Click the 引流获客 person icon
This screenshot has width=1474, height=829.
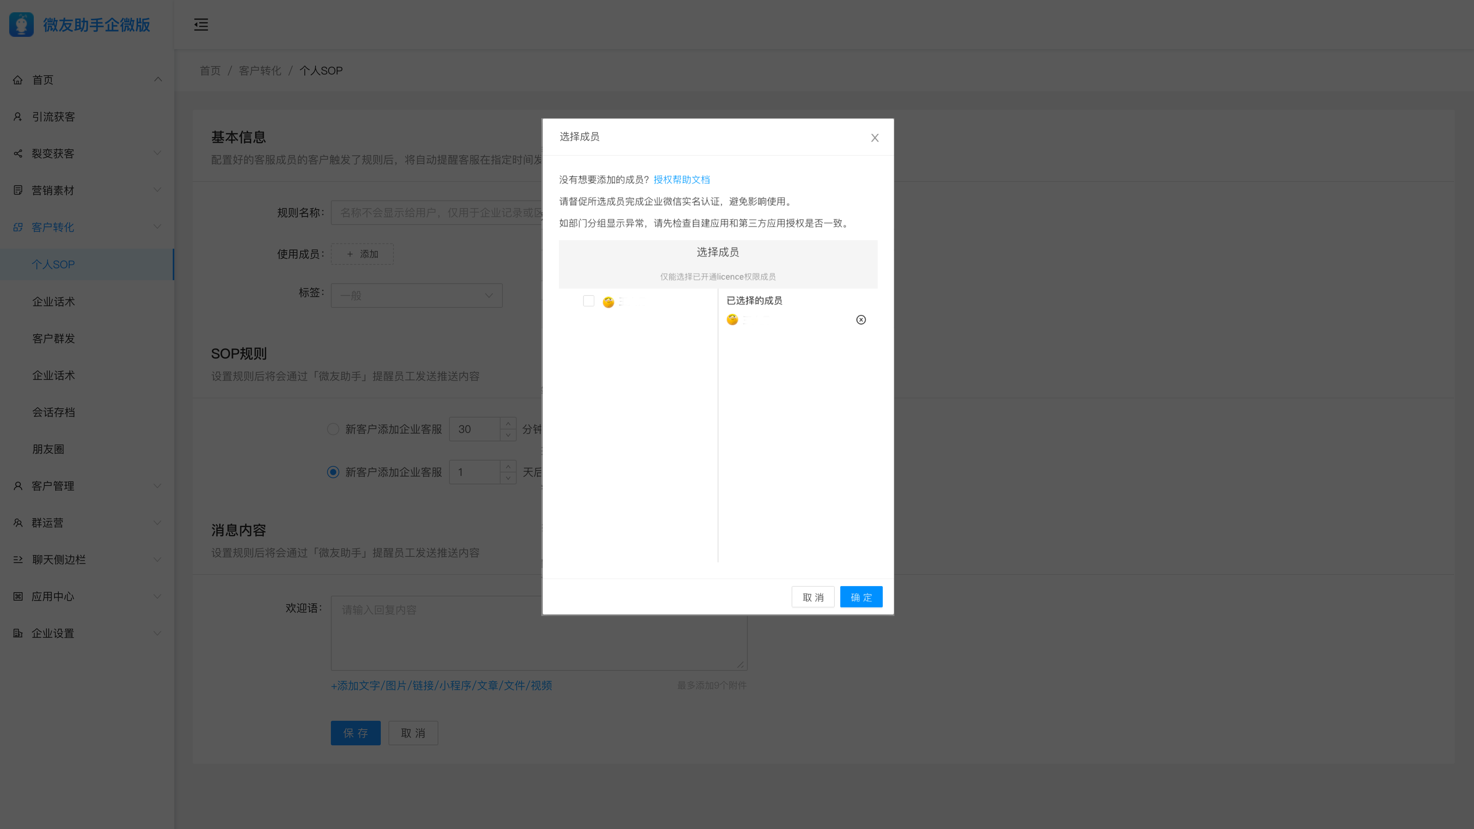tap(18, 117)
